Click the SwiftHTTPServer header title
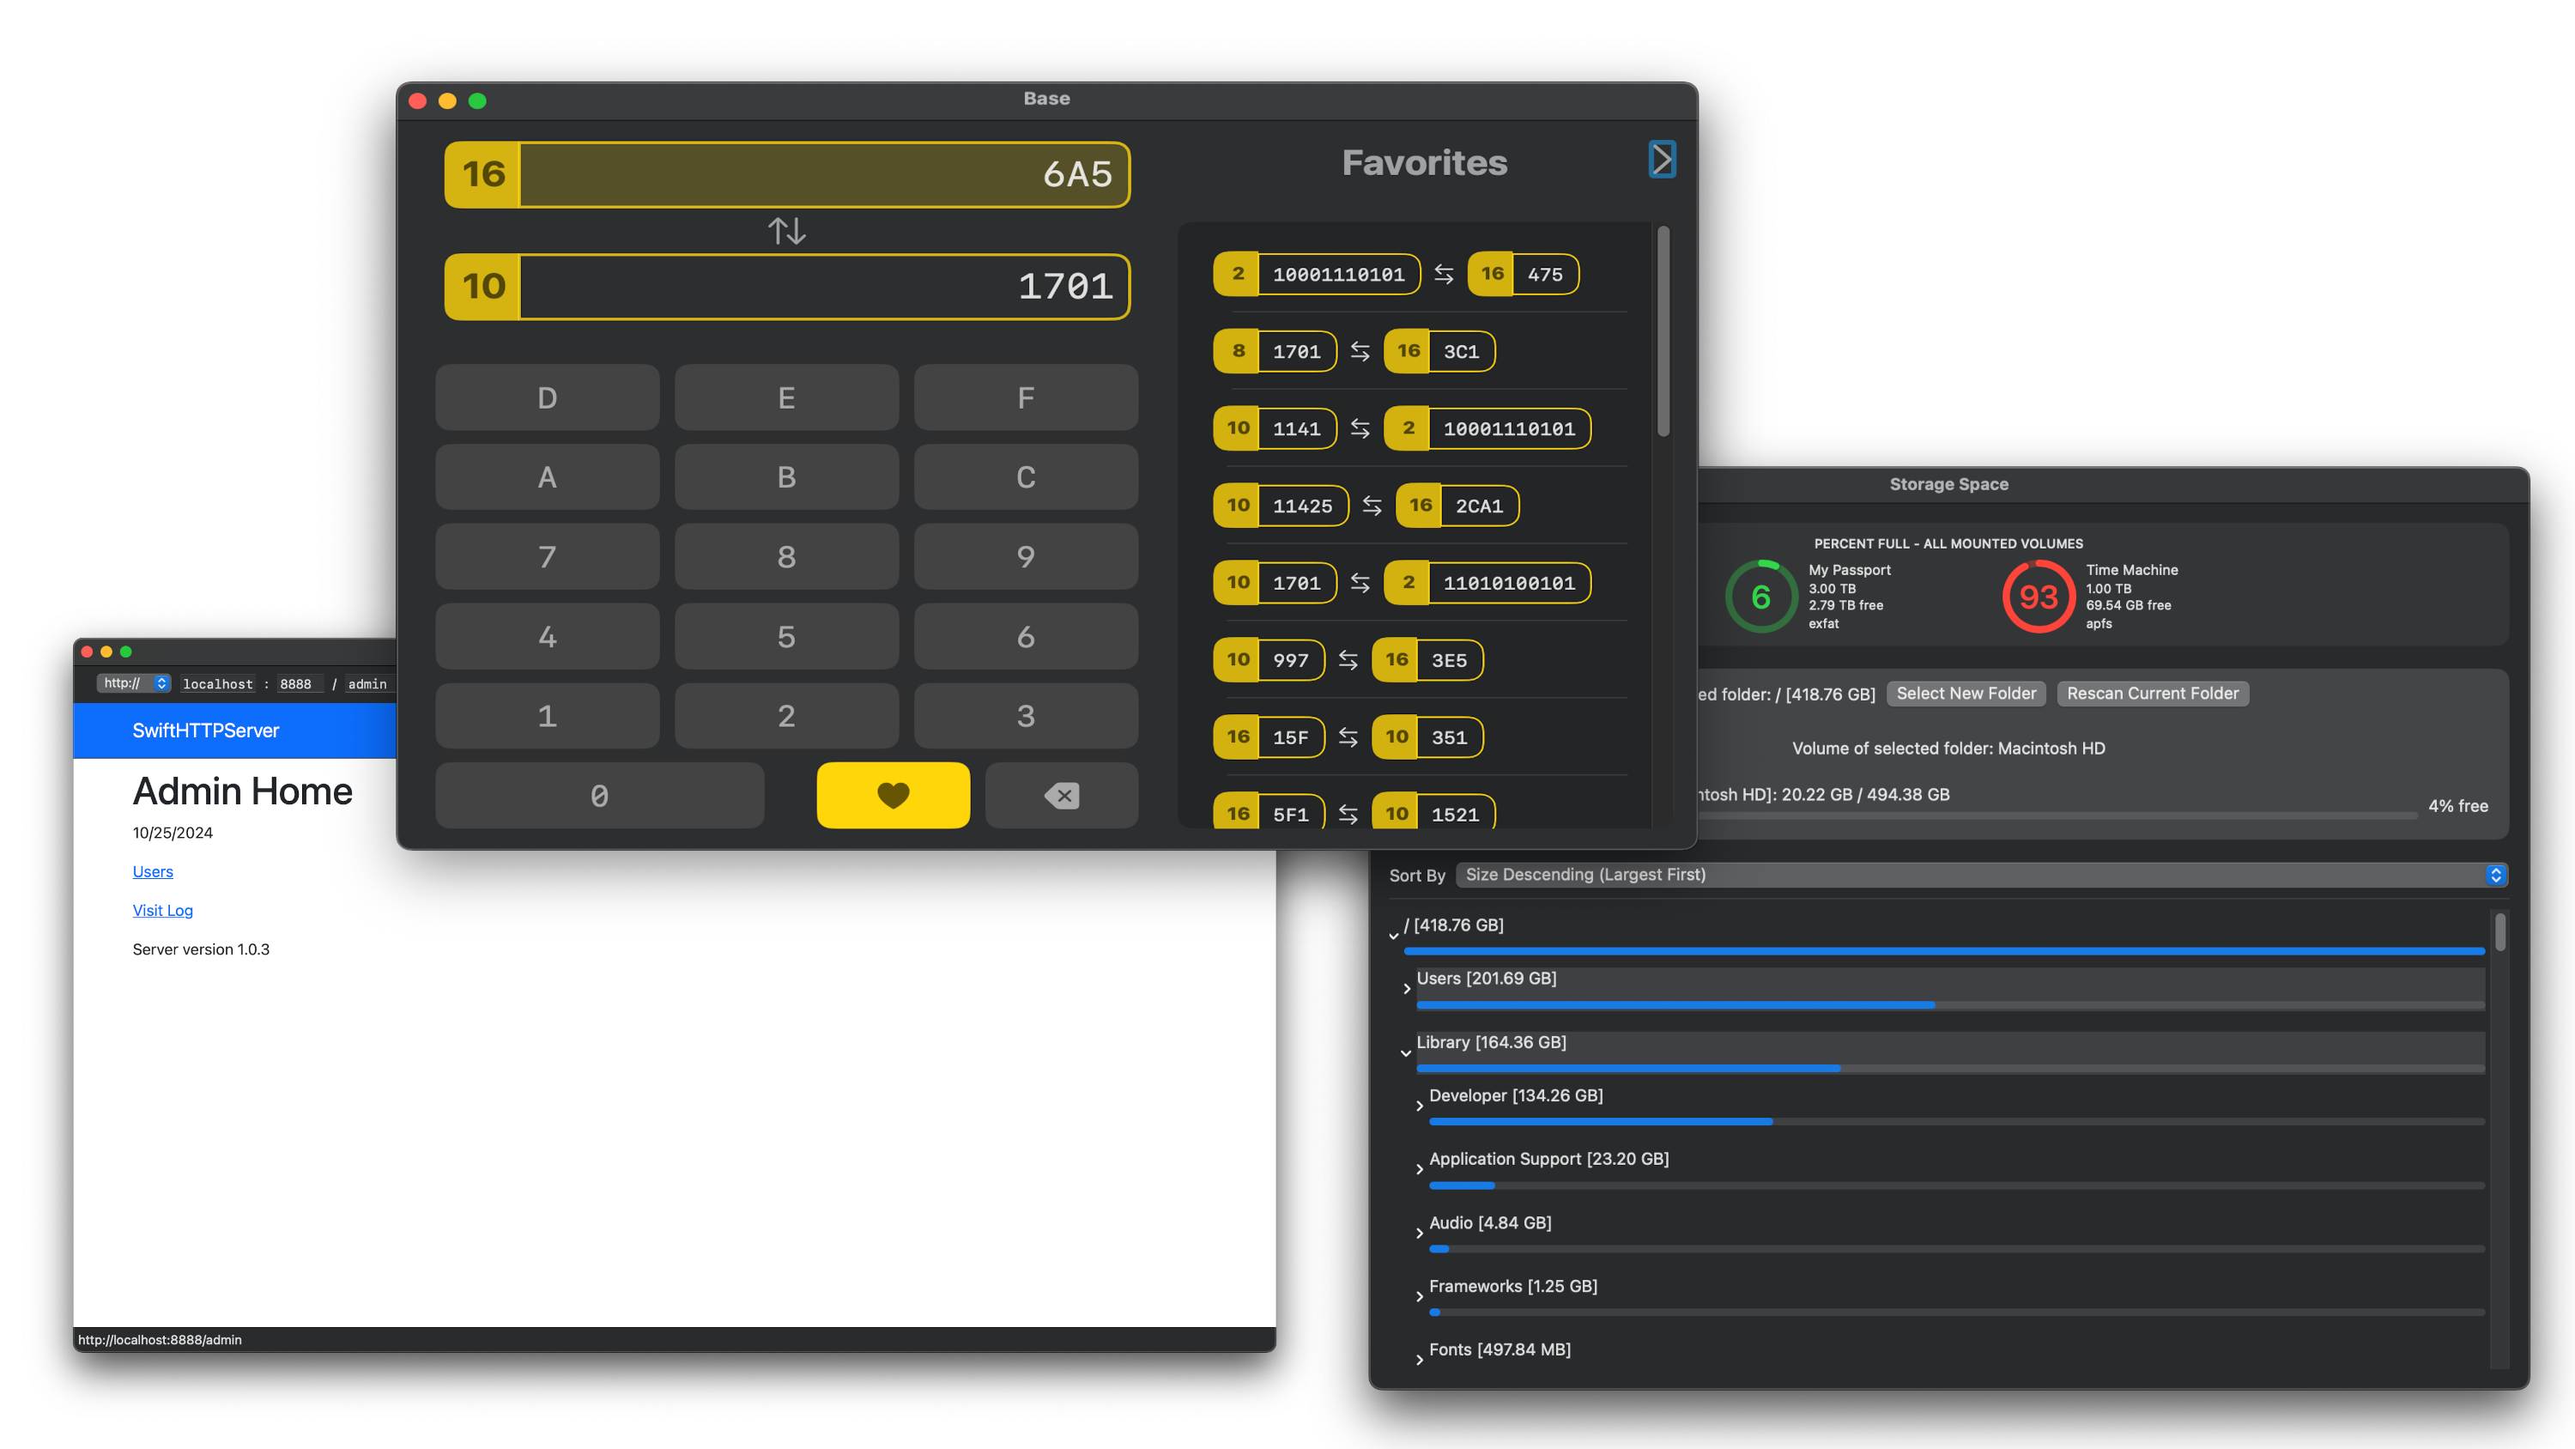The width and height of the screenshot is (2575, 1449). [206, 730]
